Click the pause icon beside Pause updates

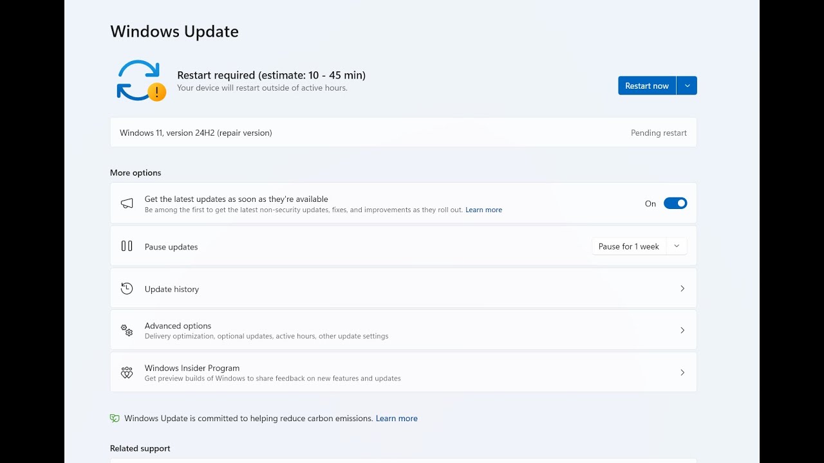[127, 246]
